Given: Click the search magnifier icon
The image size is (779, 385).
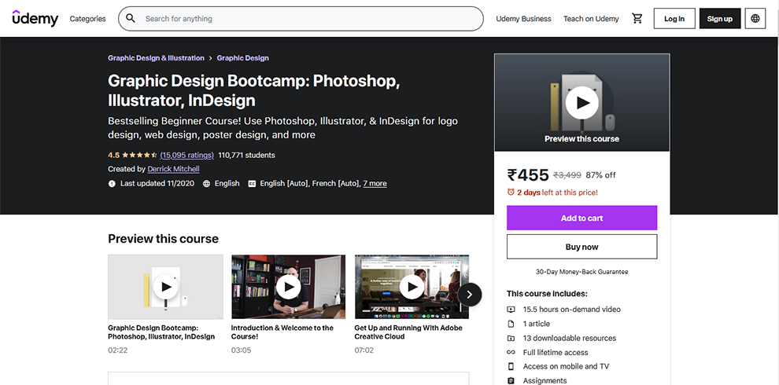Looking at the screenshot, I should point(131,18).
